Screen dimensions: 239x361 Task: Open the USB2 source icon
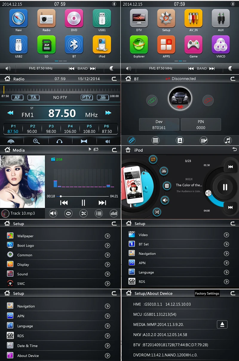point(19,45)
